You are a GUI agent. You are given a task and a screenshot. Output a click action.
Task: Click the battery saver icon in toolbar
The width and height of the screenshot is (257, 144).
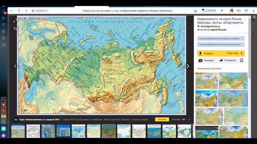(x=239, y=11)
